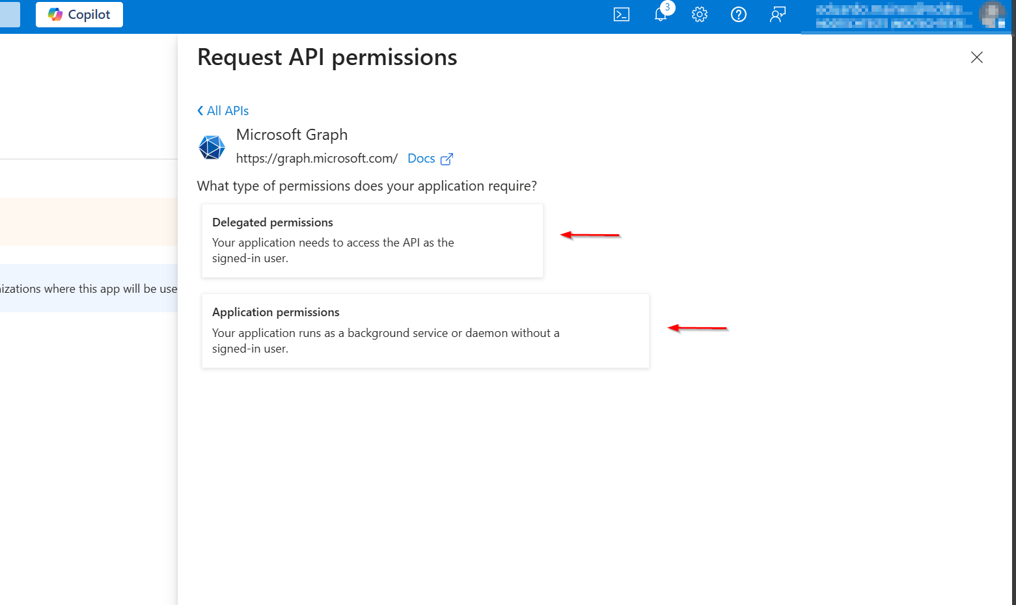This screenshot has width=1016, height=605.
Task: Select the Delegated permissions card
Action: coord(372,241)
